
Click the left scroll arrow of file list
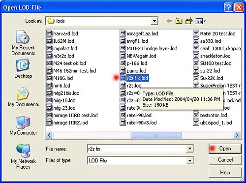[49, 135]
